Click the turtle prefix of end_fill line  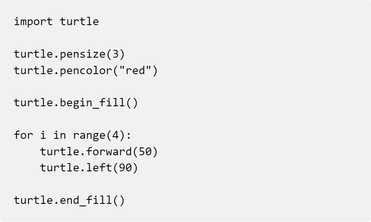click(x=33, y=200)
